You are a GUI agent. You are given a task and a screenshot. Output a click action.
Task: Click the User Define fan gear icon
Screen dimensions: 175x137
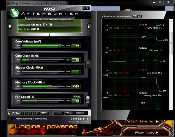point(88,100)
